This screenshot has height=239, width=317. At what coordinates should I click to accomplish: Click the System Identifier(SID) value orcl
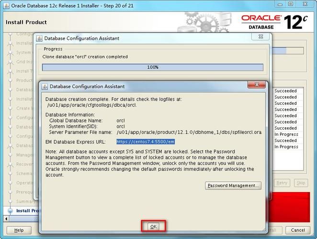[x=121, y=127]
